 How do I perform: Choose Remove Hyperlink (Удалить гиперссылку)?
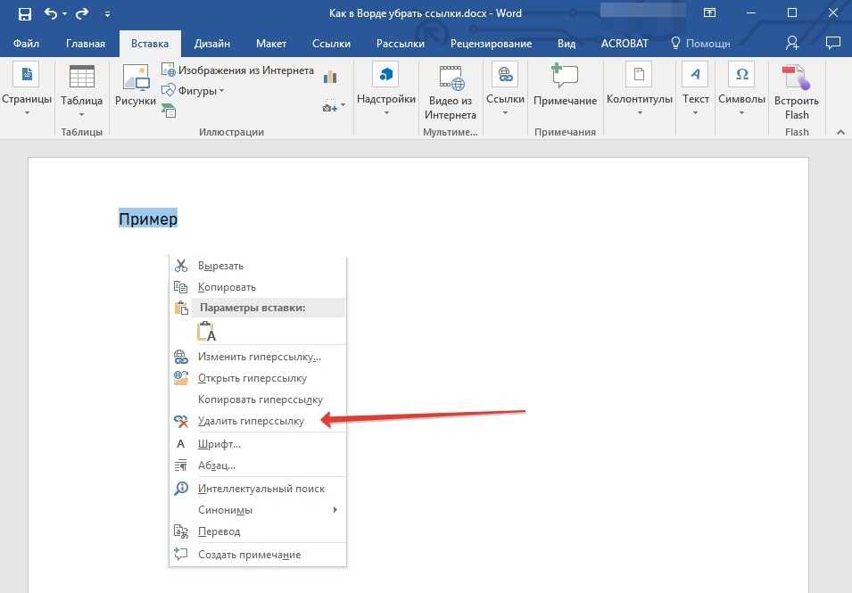251,421
